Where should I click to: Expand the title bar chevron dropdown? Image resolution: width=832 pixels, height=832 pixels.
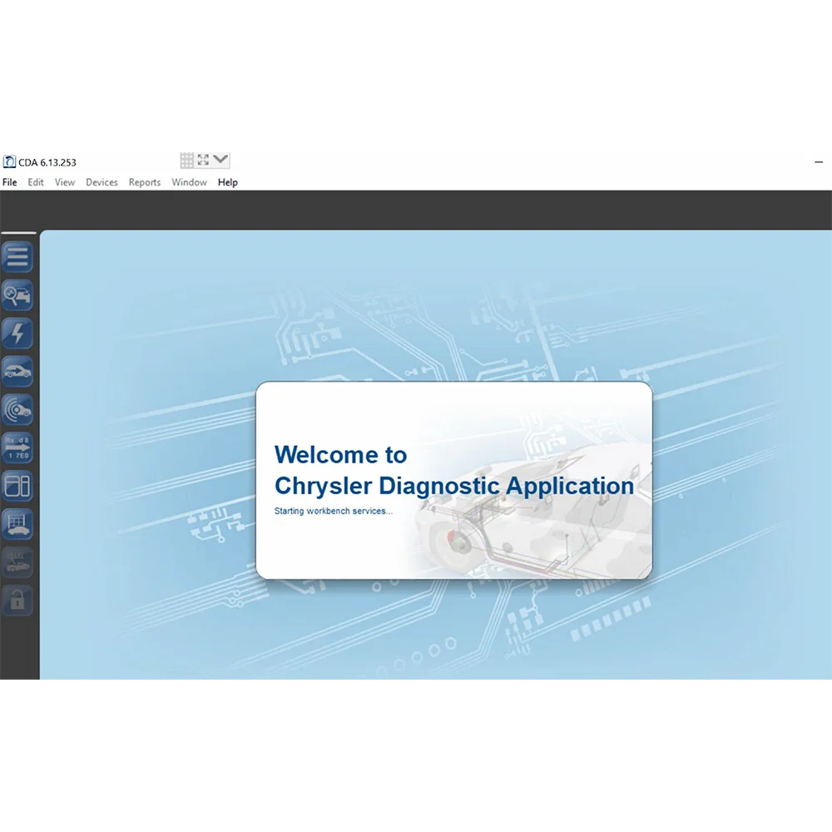[x=220, y=159]
